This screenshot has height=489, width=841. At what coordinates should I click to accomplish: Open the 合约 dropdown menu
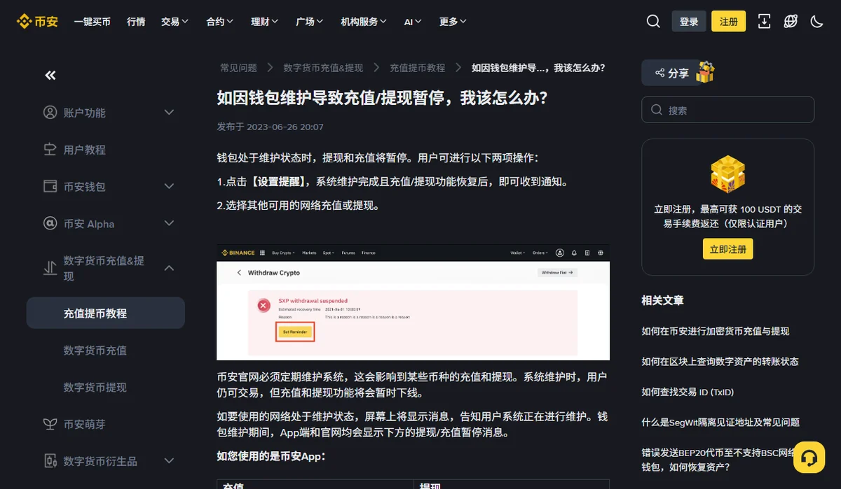click(220, 22)
